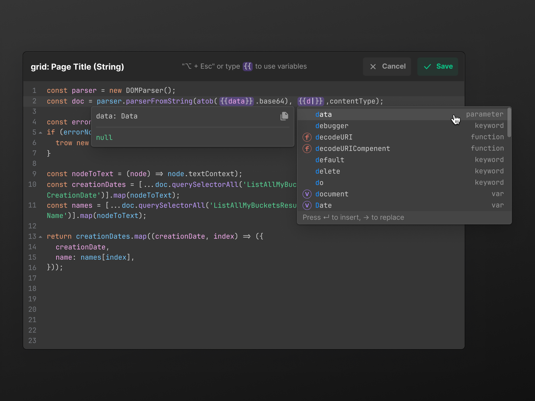Choose the 'debugger' keyword suggestion
This screenshot has height=401, width=535.
pos(402,126)
